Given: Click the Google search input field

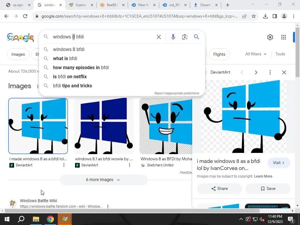Looking at the screenshot, I should tap(103, 37).
